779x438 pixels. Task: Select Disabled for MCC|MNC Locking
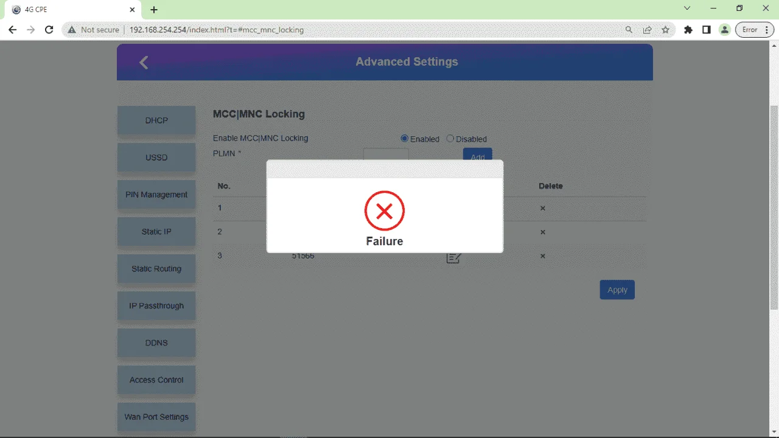click(450, 139)
